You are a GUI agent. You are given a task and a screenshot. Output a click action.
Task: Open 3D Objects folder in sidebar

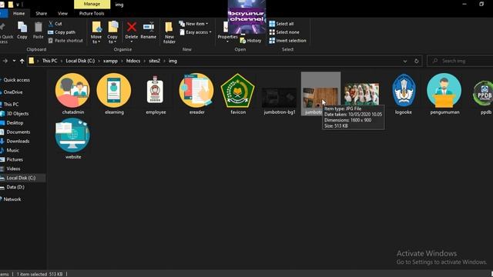point(17,113)
